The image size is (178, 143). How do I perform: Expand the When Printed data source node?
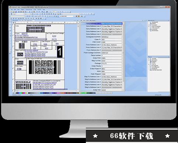coord(149,26)
